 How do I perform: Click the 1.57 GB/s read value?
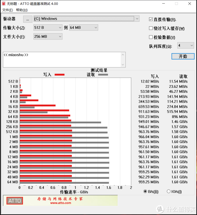(180, 127)
